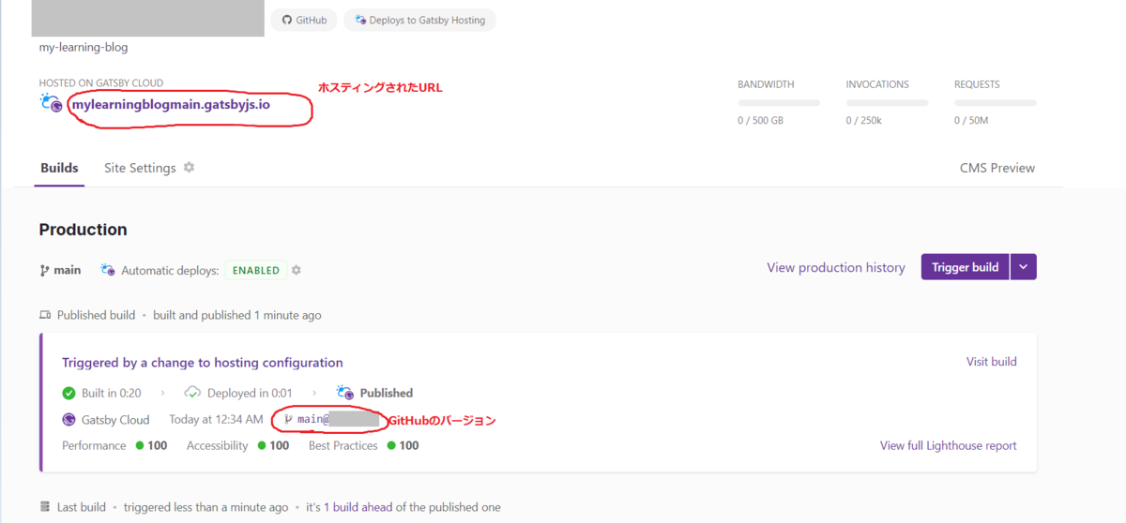Click the Visit build link

pyautogui.click(x=992, y=362)
